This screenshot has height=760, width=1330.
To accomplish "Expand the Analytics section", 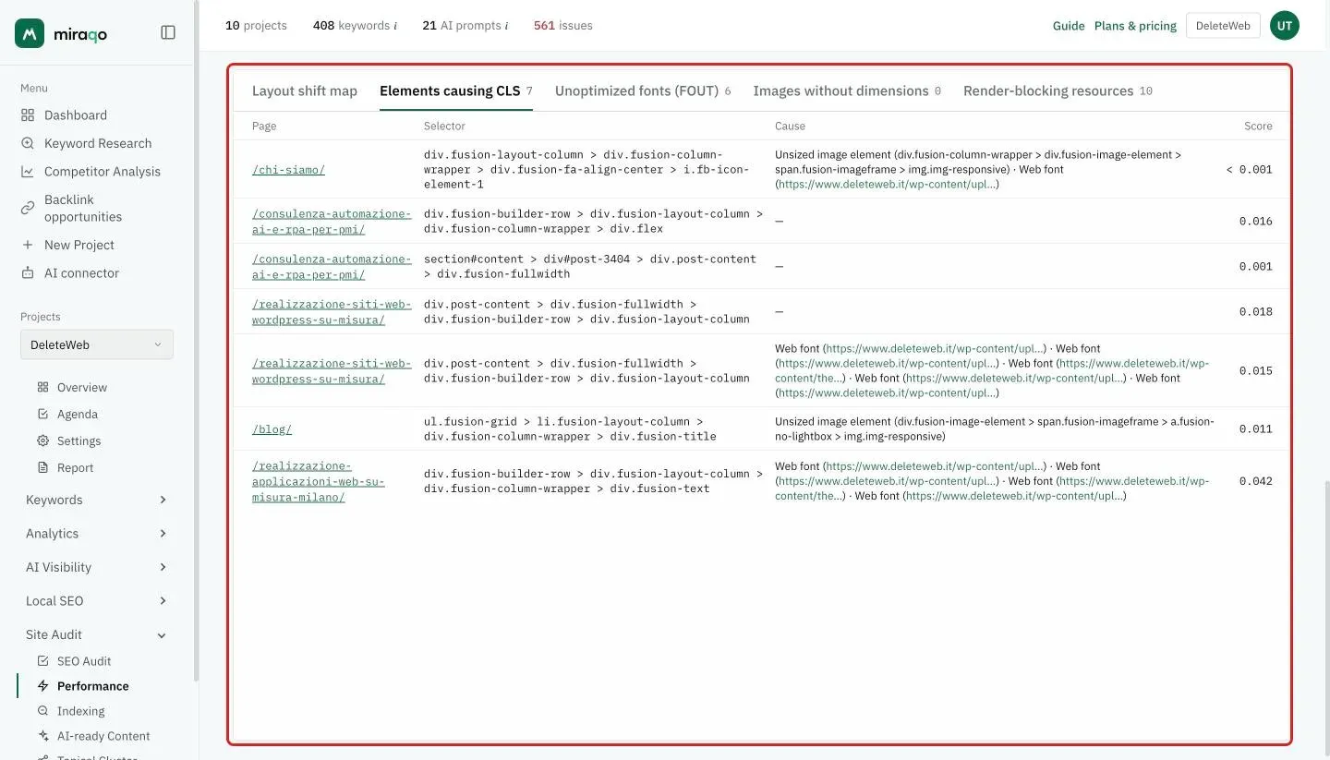I will 97,534.
